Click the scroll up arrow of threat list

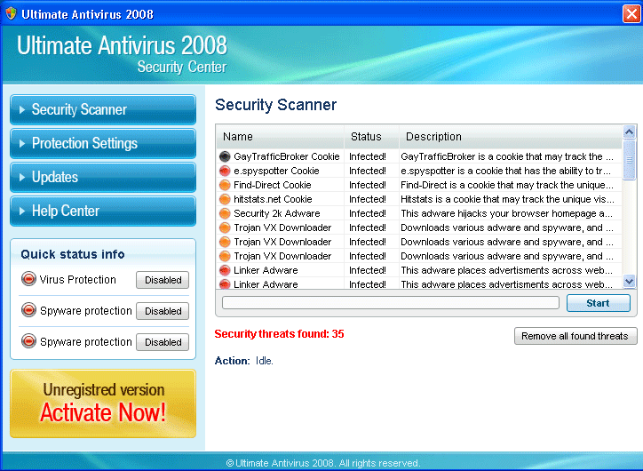click(629, 132)
